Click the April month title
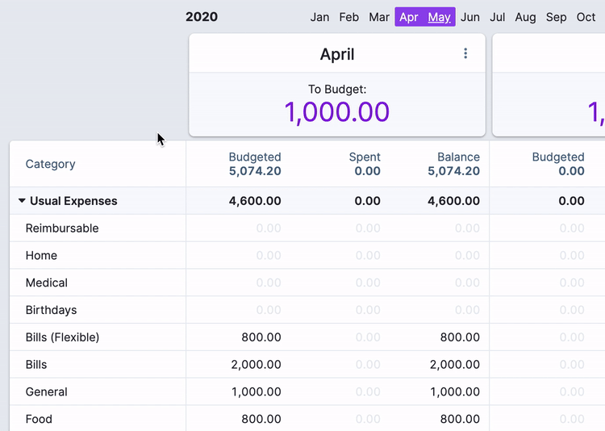 [337, 54]
